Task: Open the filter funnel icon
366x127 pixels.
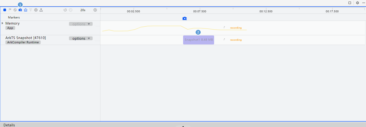Action: [x=31, y=10]
